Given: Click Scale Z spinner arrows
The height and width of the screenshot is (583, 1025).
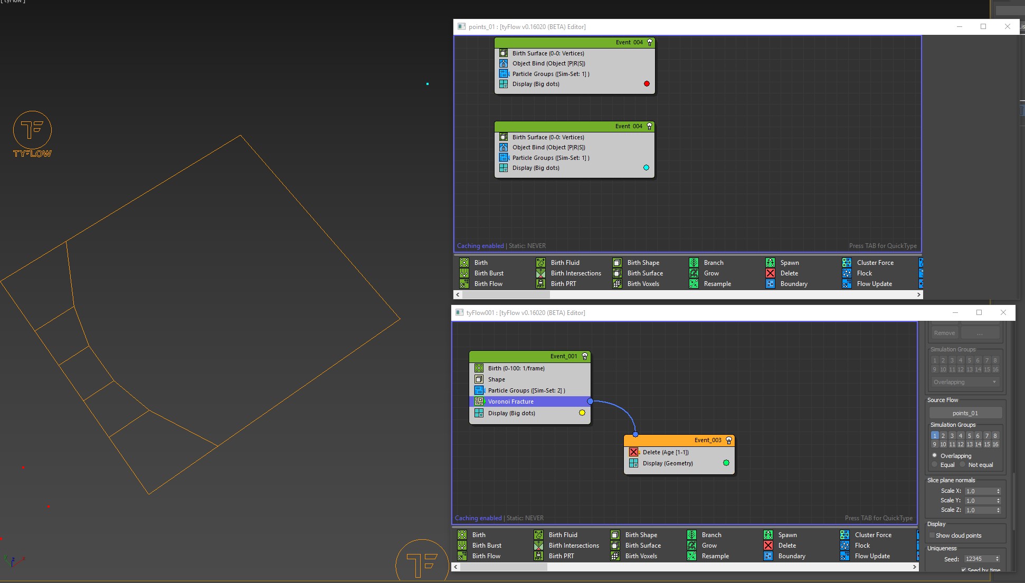Looking at the screenshot, I should tap(998, 510).
